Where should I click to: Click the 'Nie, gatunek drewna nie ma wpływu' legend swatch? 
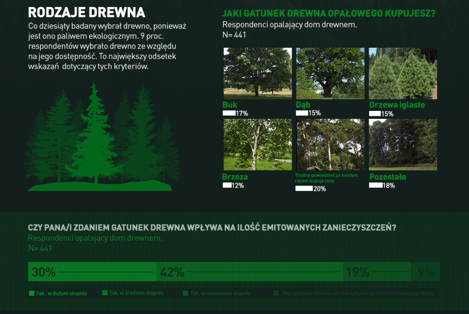point(276,293)
